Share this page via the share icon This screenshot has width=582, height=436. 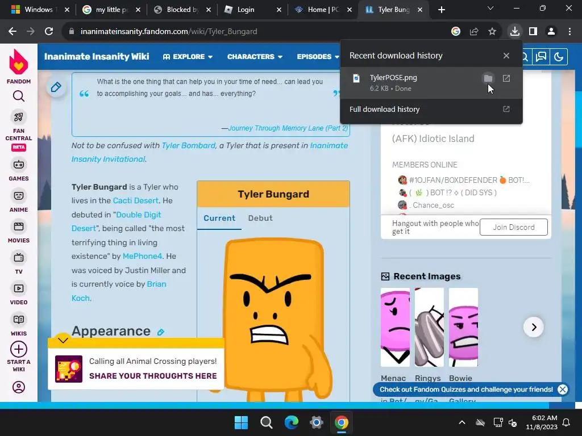(474, 32)
